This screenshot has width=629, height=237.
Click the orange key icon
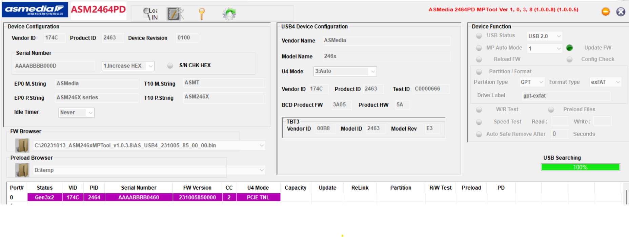point(202,14)
